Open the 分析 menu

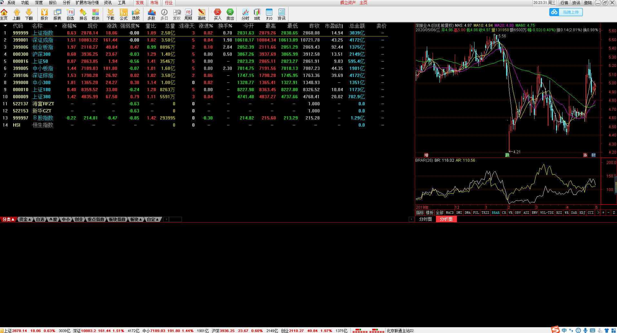tap(66, 3)
